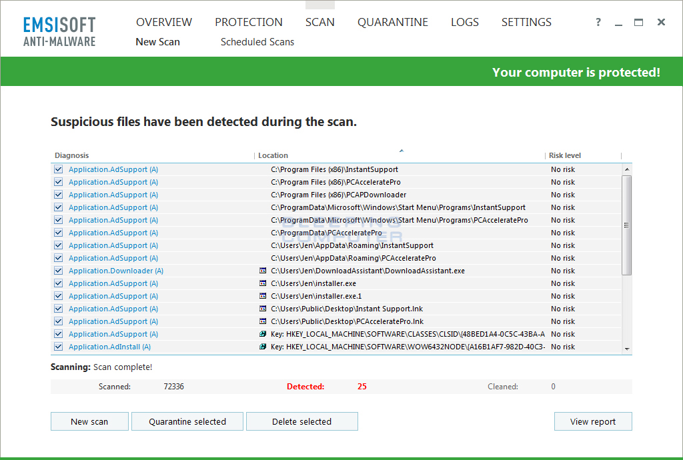Image resolution: width=683 pixels, height=460 pixels.
Task: Click the registry icon beside the WOW6432NODE key
Action: coord(261,347)
